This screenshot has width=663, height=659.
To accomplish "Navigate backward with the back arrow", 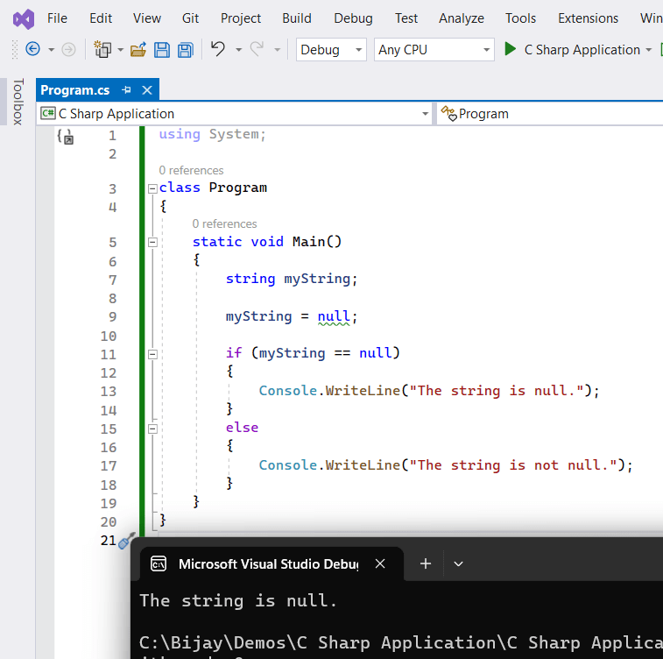I will click(32, 49).
